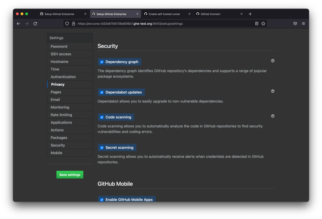The height and width of the screenshot is (219, 322).
Task: Open Hostname settings in sidebar
Action: point(70,62)
